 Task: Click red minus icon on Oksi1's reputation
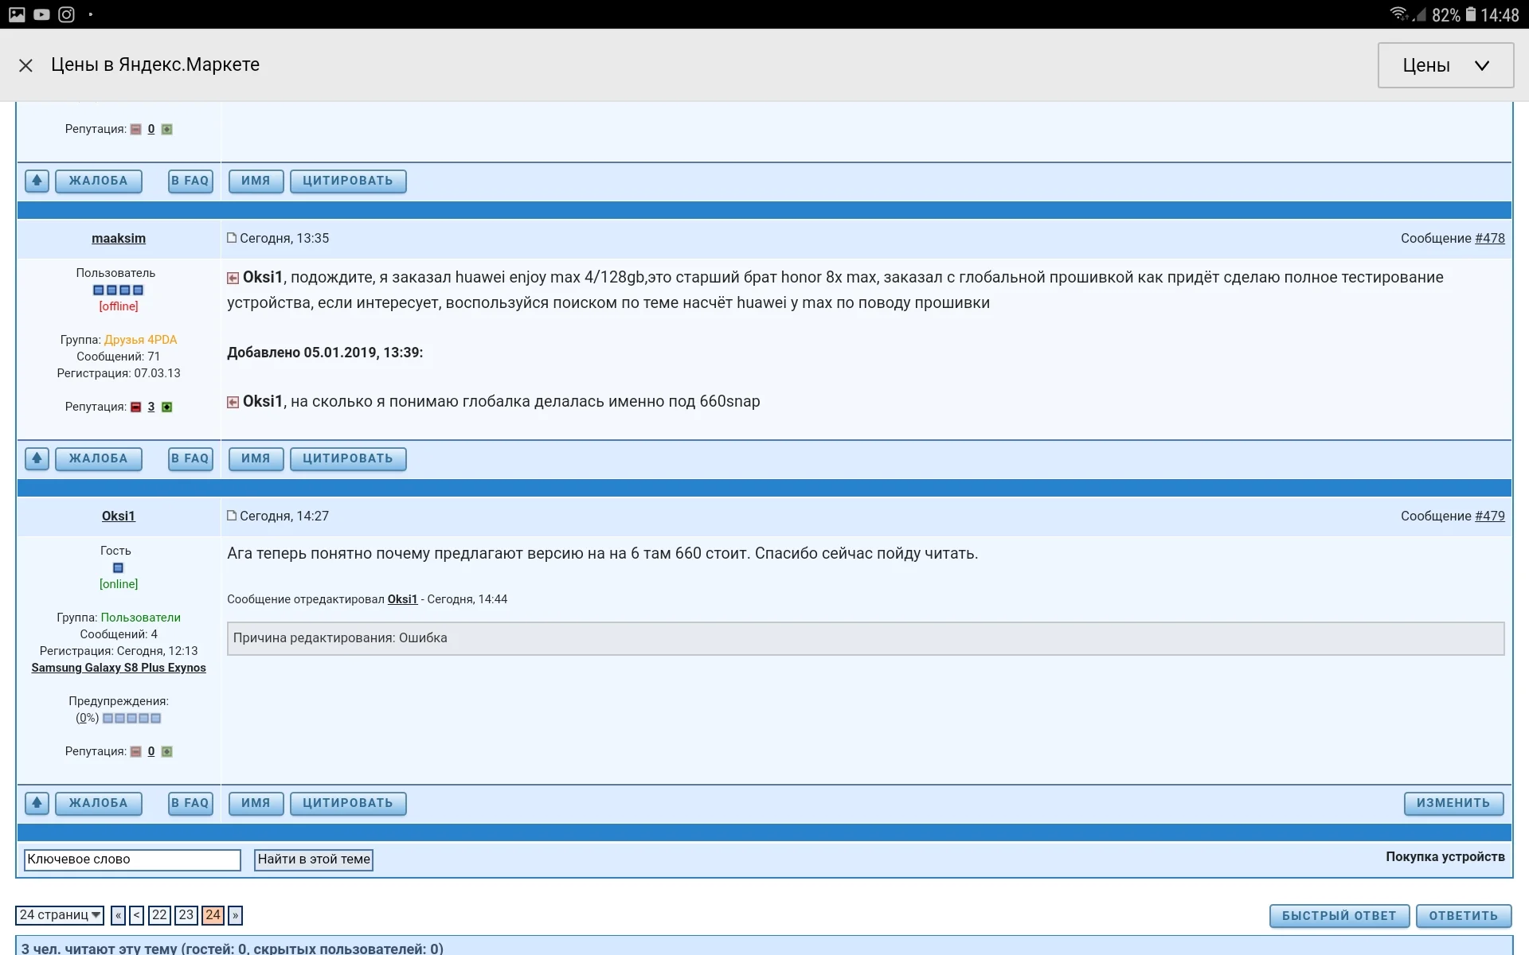[135, 750]
